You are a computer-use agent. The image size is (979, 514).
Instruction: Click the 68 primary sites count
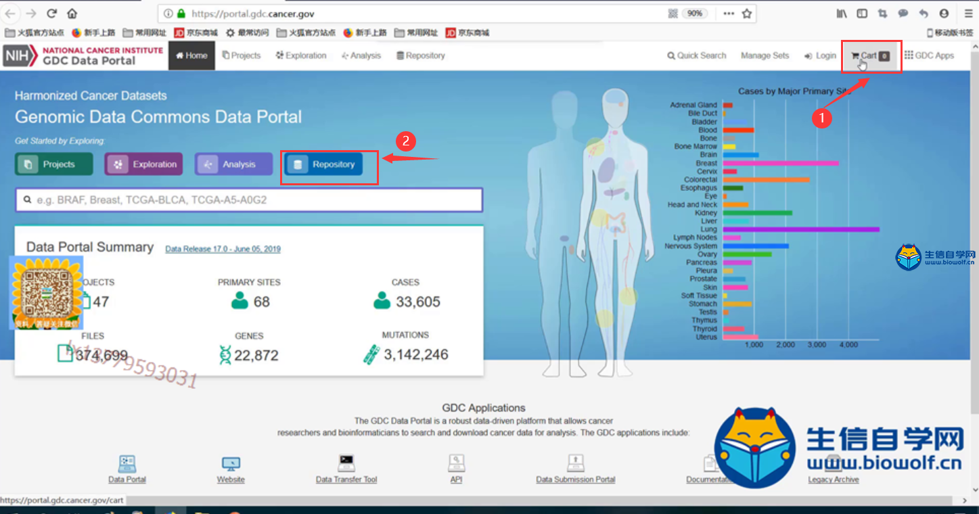click(262, 302)
